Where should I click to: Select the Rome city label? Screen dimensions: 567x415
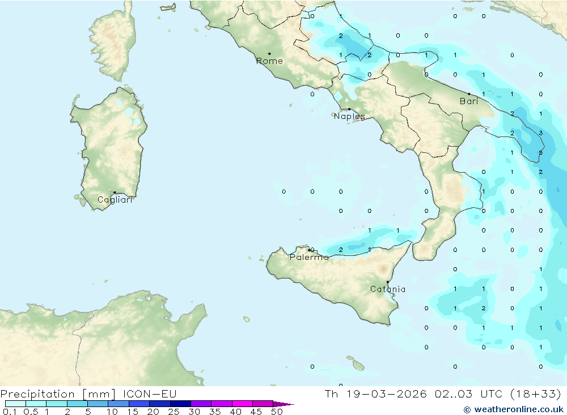[x=269, y=61]
